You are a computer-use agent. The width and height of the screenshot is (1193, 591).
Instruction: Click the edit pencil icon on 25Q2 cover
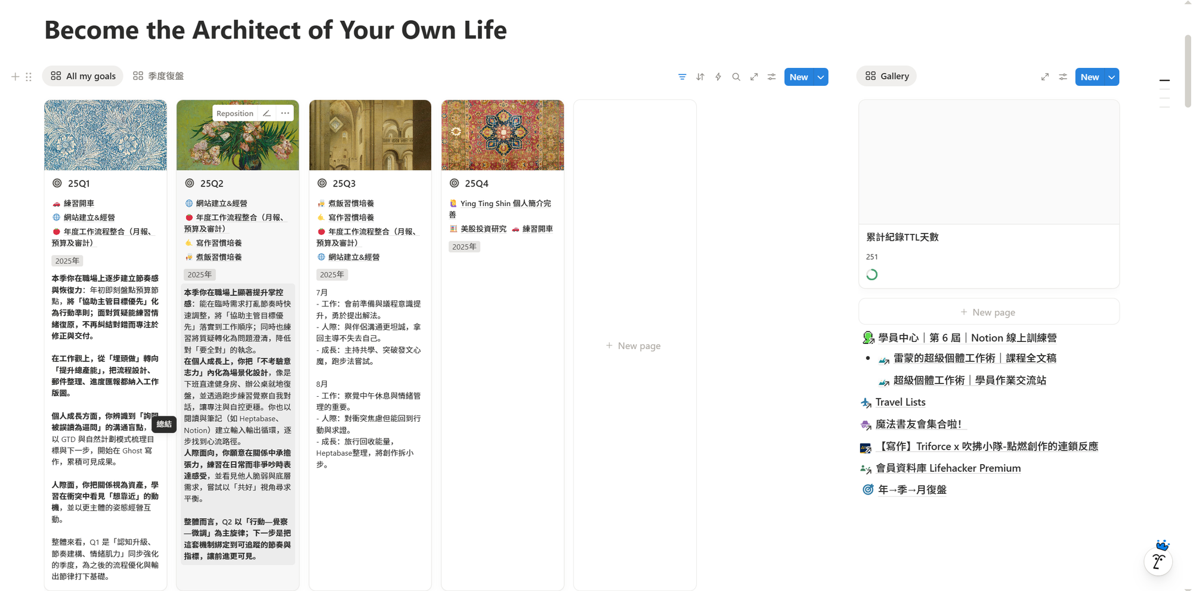(x=267, y=113)
